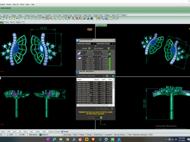Image resolution: width=190 pixels, height=142 pixels.
Task: Close the Gem Reporter panel
Action: [114, 40]
